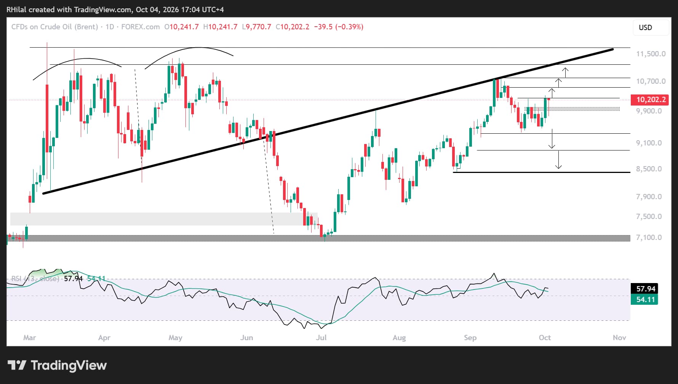Screen dimensions: 678x384
Task: Click the Jul label on time axis
Action: click(x=321, y=338)
